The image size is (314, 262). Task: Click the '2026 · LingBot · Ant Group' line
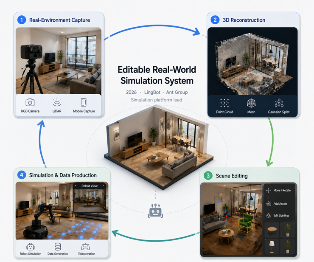(157, 92)
